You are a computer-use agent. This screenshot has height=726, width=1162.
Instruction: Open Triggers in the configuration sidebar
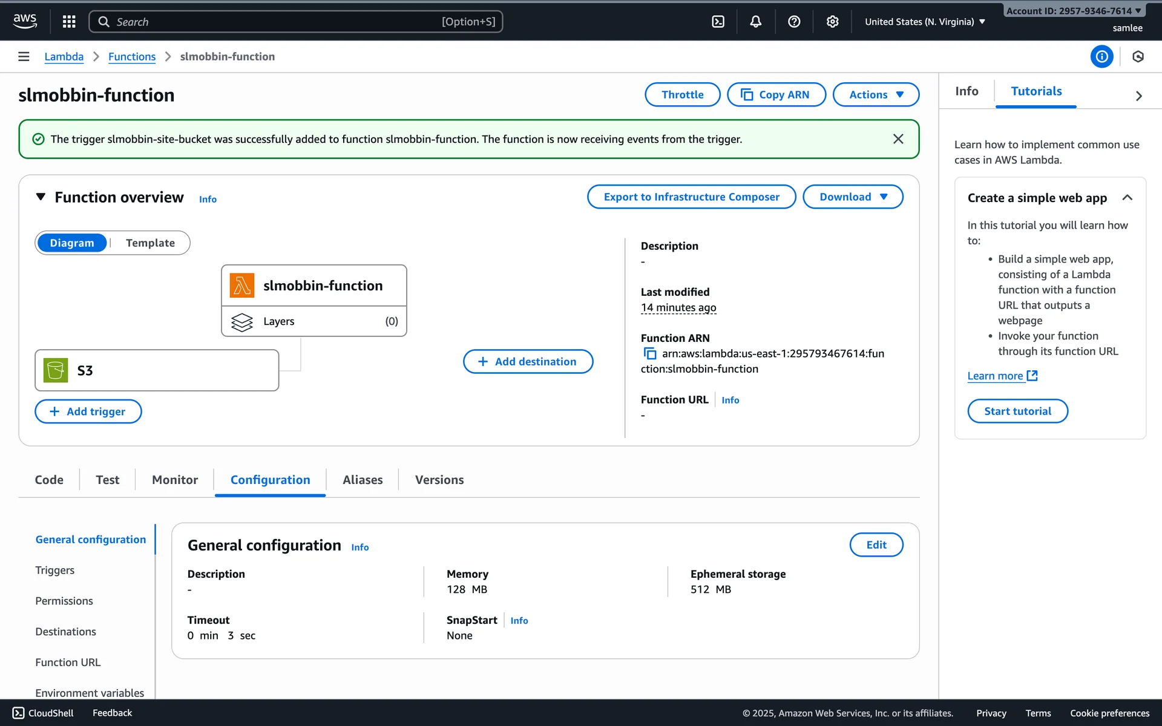55,570
